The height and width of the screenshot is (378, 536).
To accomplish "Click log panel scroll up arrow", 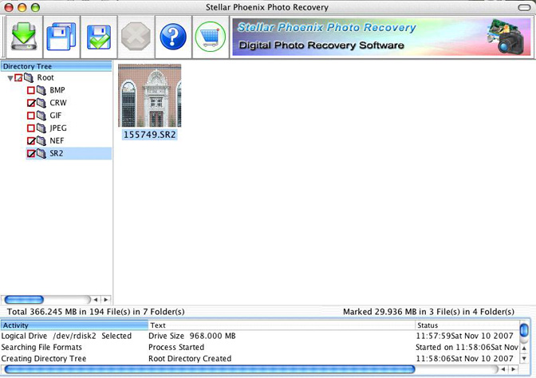I will pyautogui.click(x=524, y=348).
